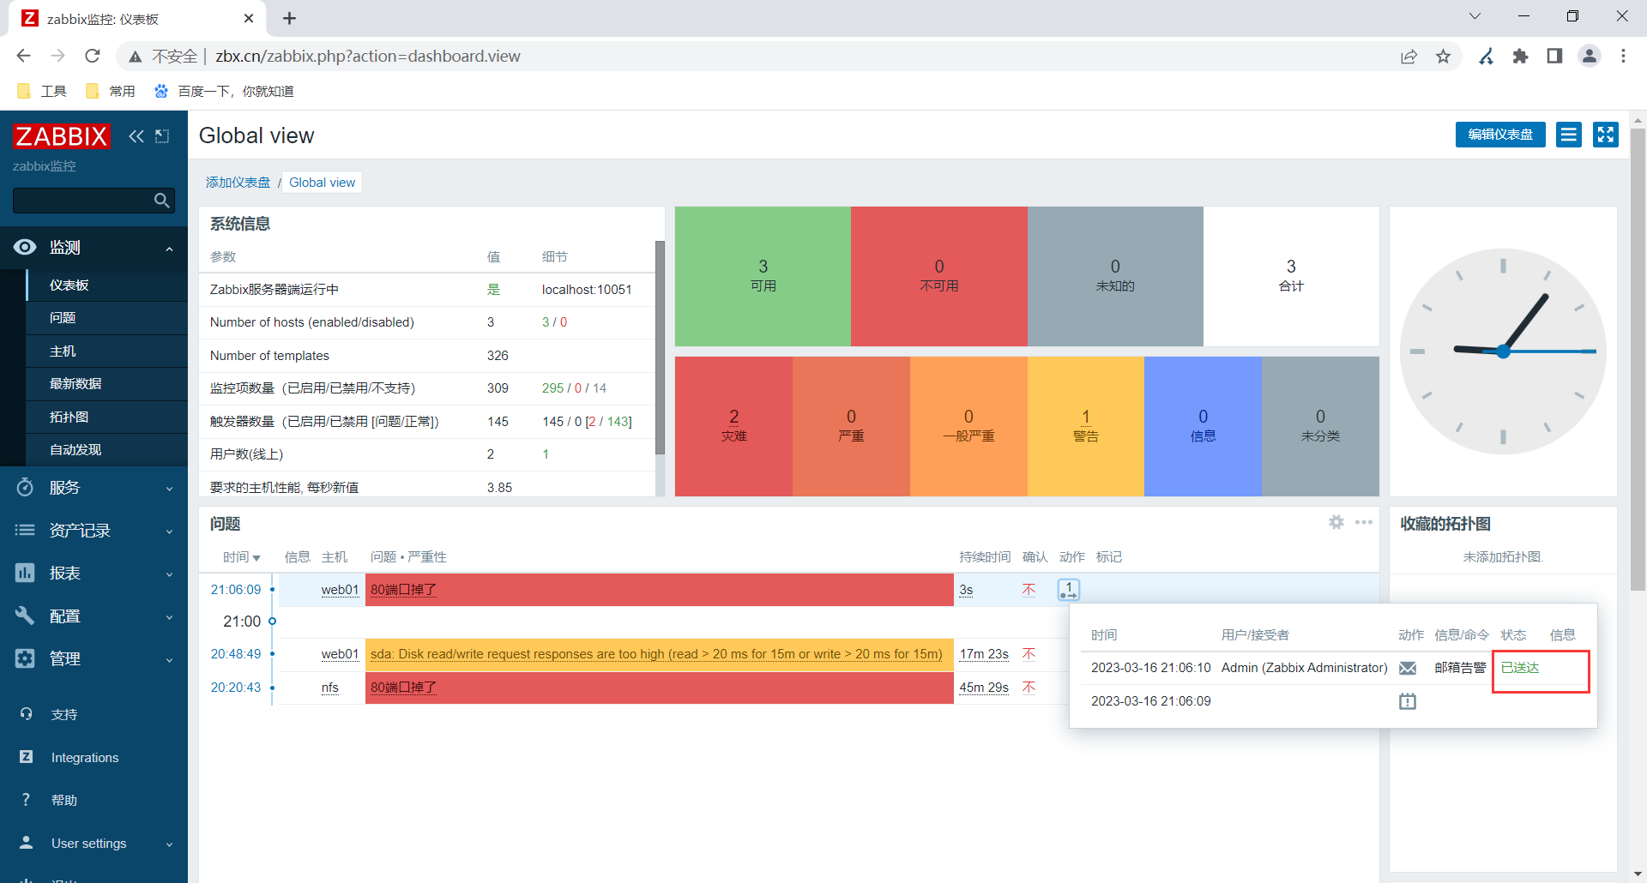The width and height of the screenshot is (1647, 883).
Task: Open the 百度一下 bookmark
Action: [x=223, y=91]
